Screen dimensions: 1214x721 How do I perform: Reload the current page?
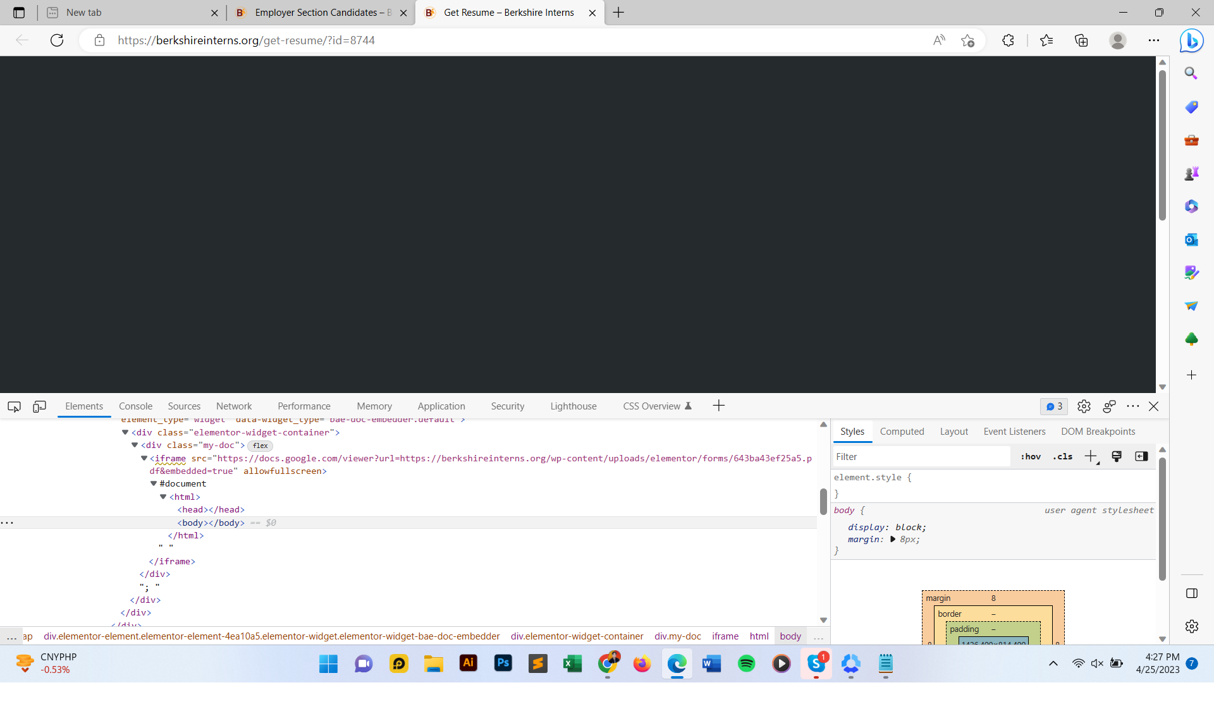point(57,40)
